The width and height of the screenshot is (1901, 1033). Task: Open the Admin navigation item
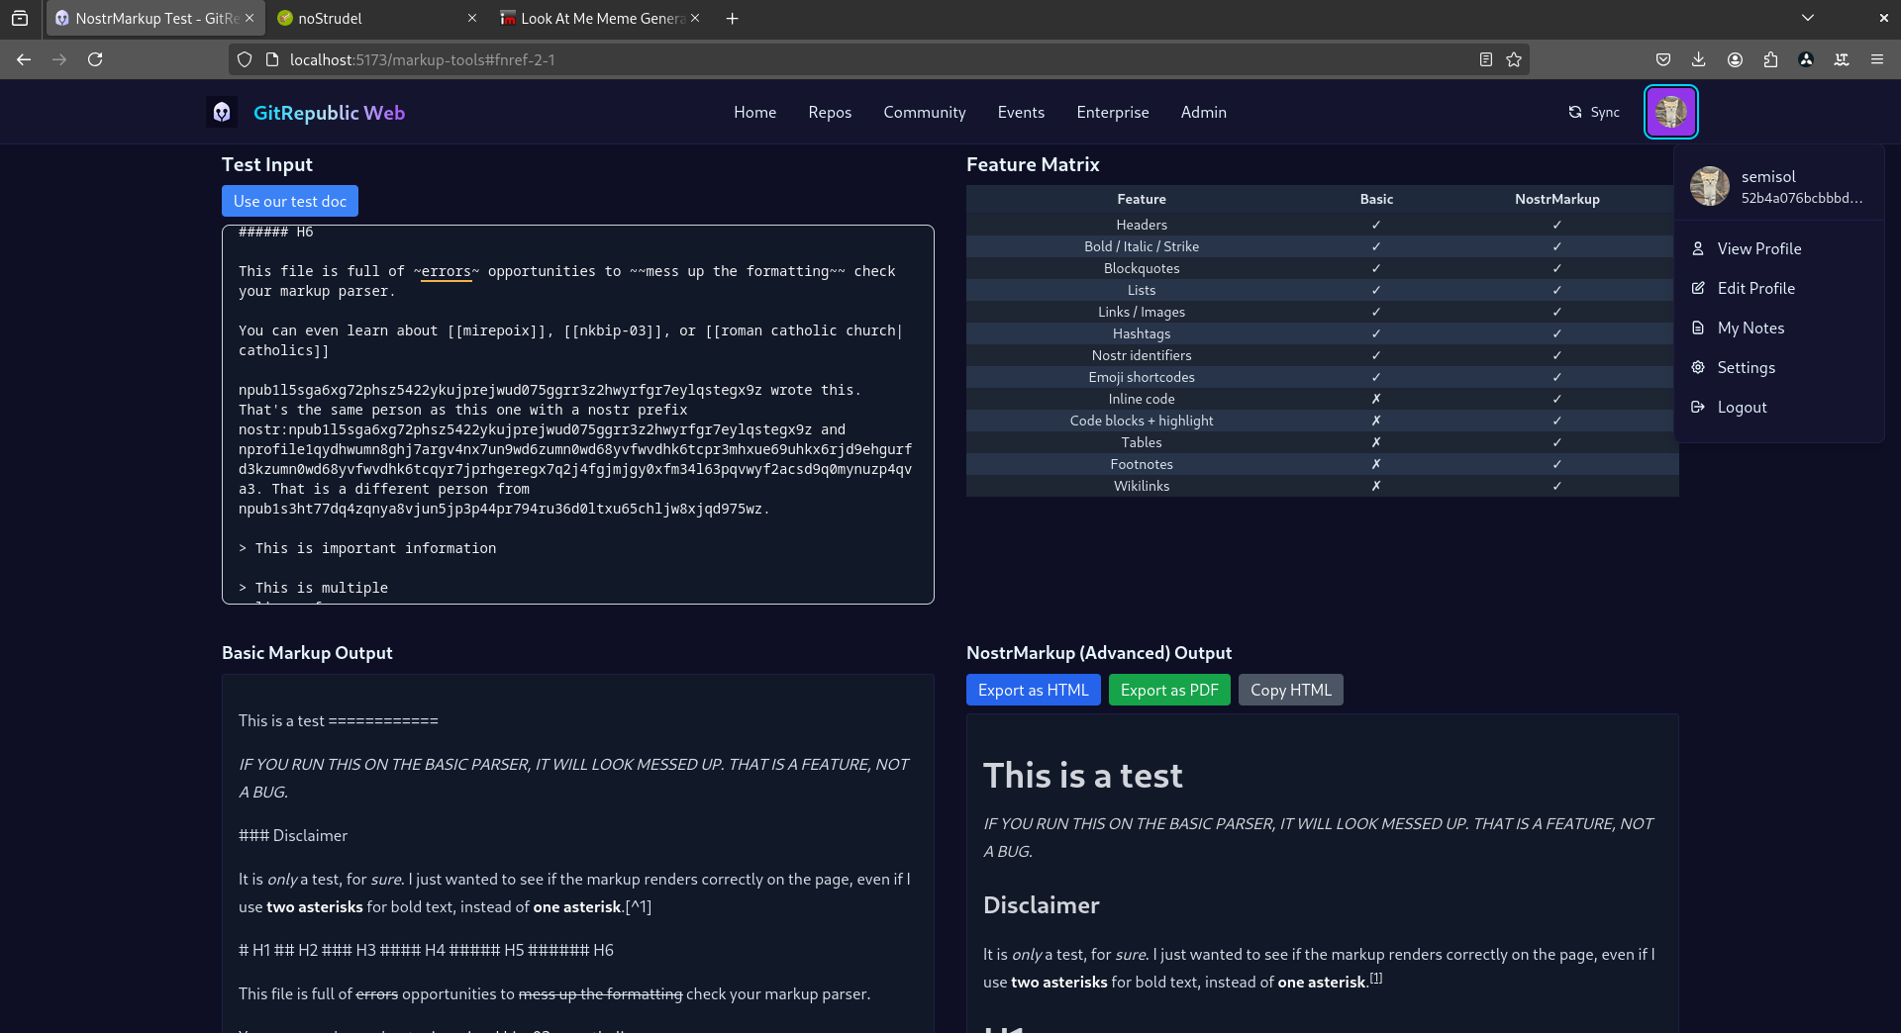[x=1203, y=112]
